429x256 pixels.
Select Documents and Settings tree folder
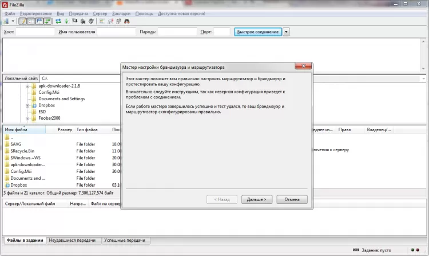62,99
